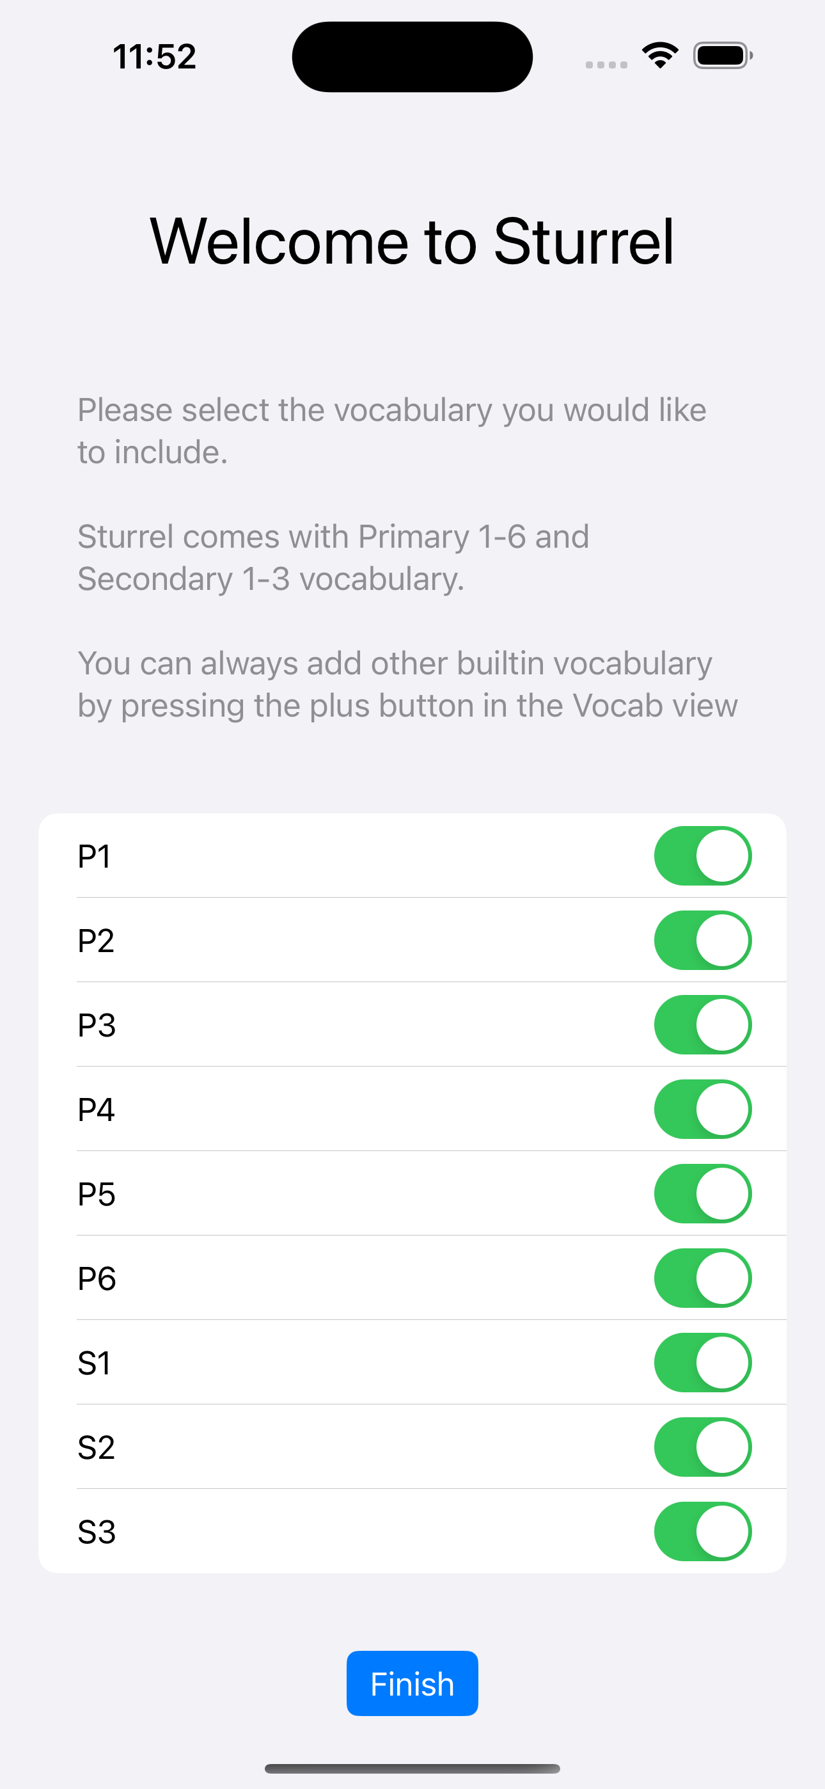Tap the 11:52 clock in status bar
The width and height of the screenshot is (825, 1789).
tap(154, 56)
